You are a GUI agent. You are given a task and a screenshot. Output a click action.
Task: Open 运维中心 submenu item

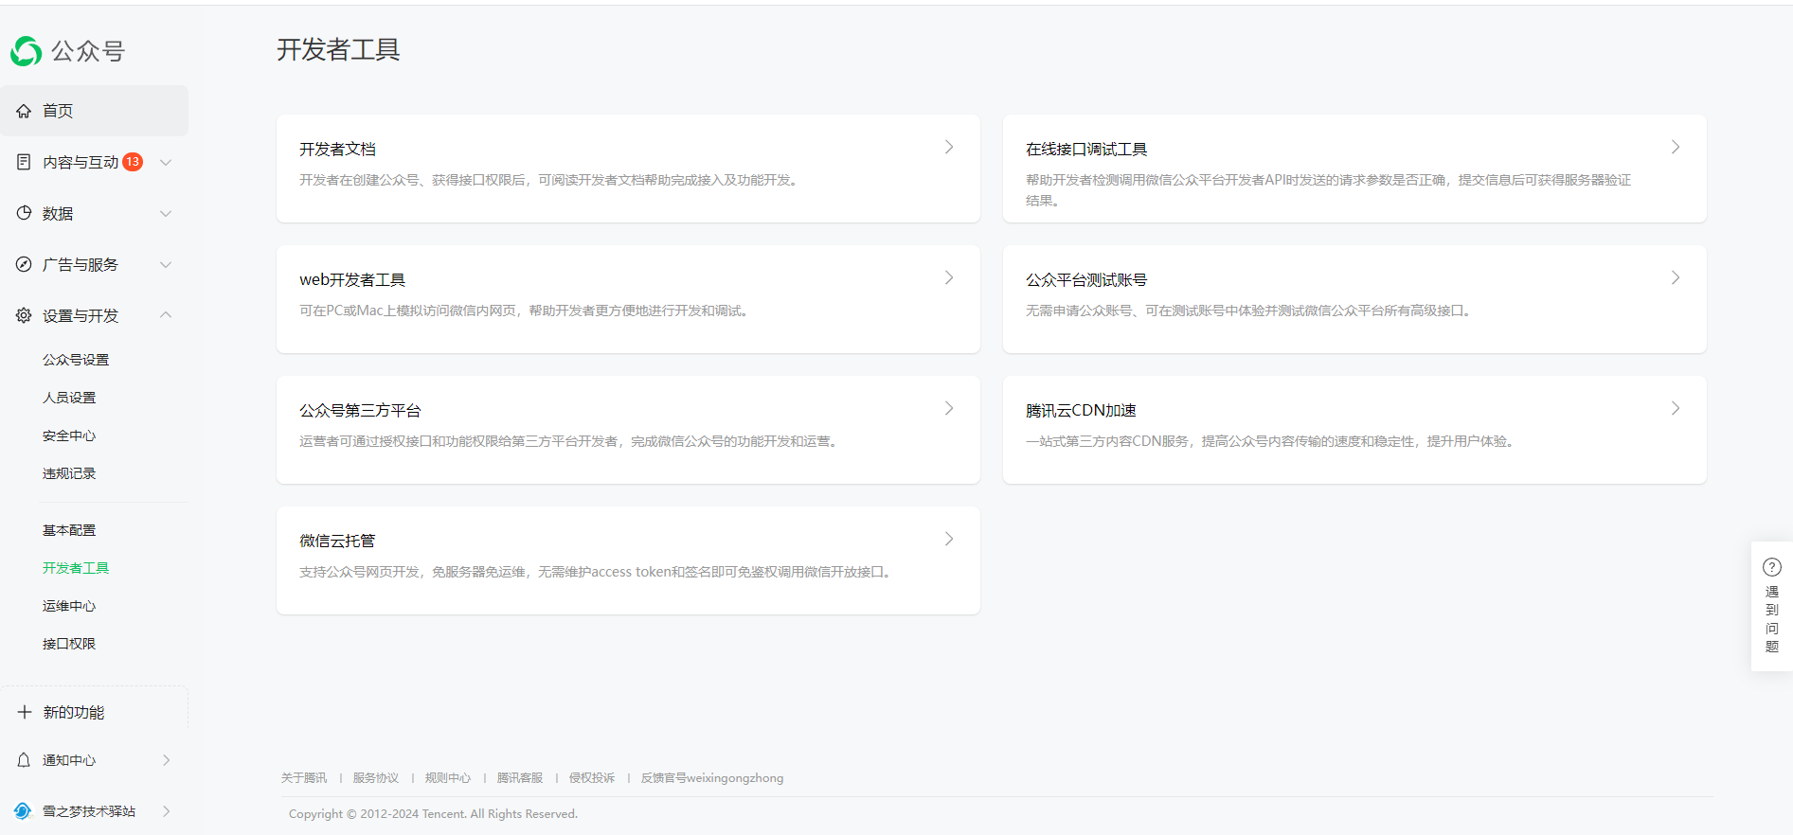69,606
